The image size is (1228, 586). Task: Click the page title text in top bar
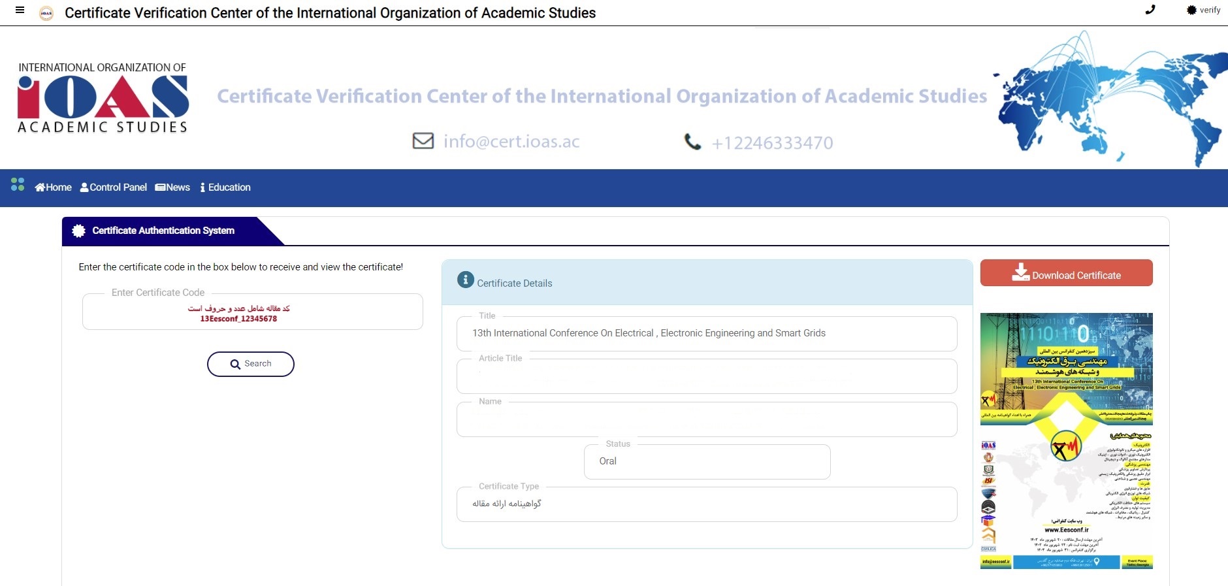tap(331, 13)
